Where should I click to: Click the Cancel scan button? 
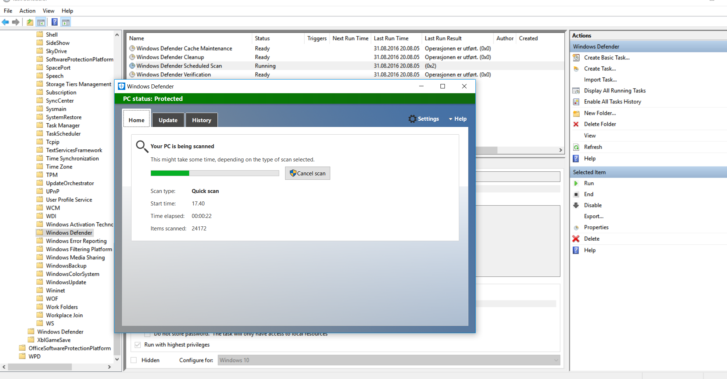(307, 173)
